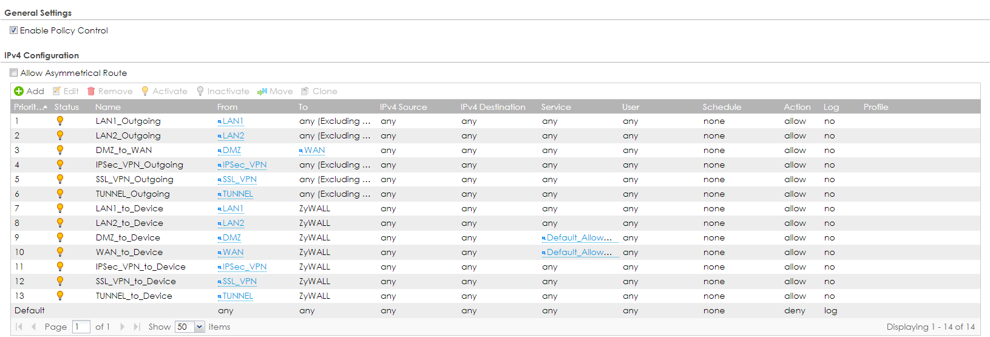Click the Edit pencil icon in toolbar

pyautogui.click(x=56, y=91)
